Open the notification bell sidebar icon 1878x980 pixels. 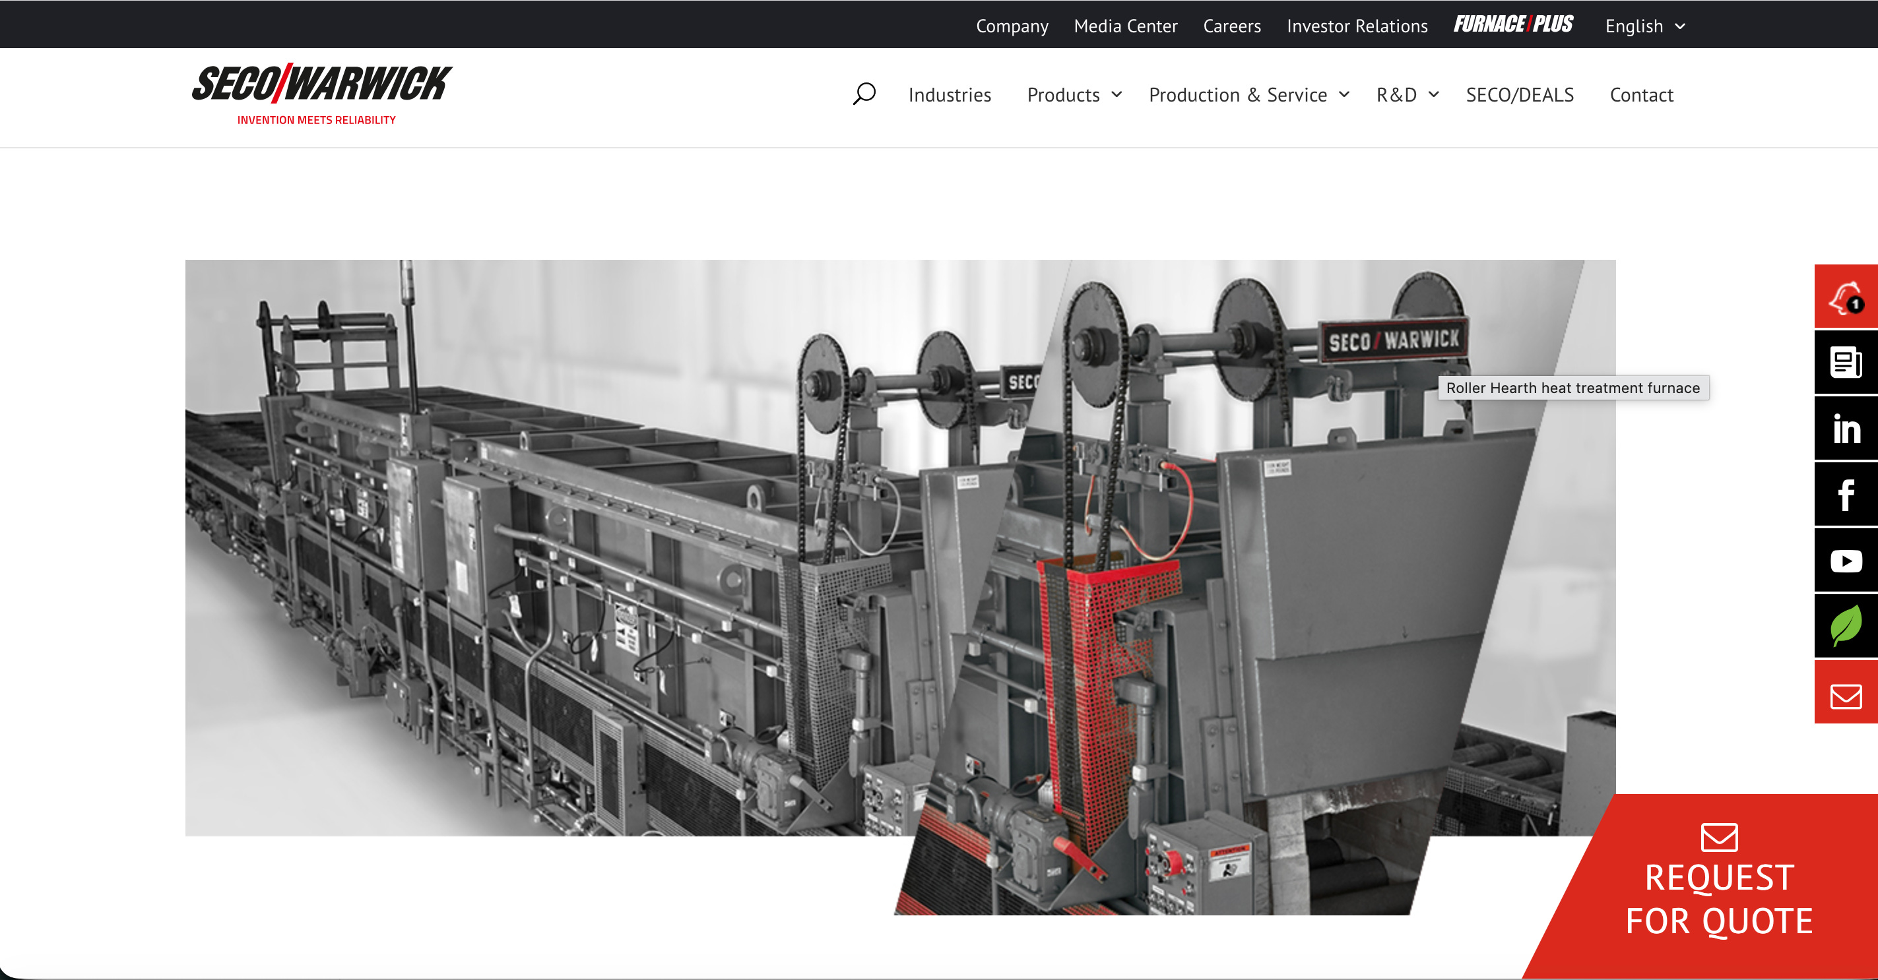[x=1845, y=297]
